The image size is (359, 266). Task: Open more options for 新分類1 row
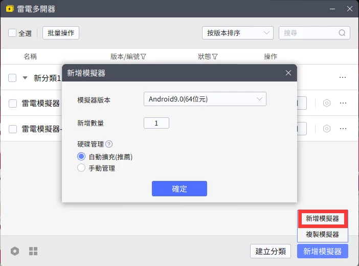pyautogui.click(x=343, y=77)
